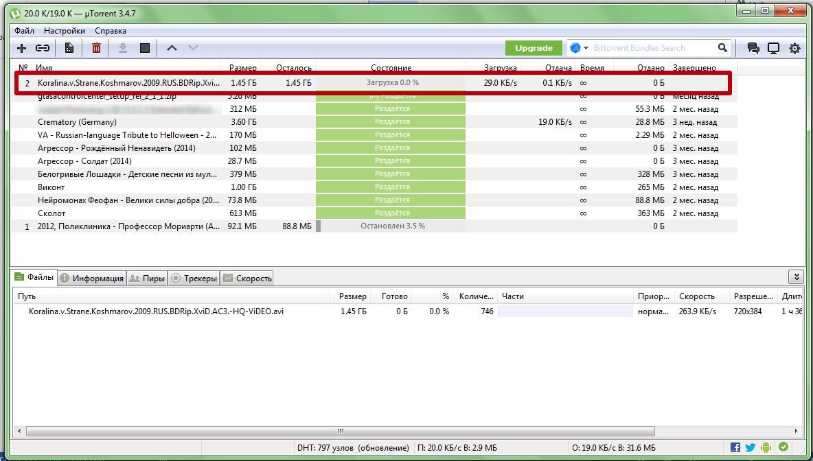Viewport: 813px width, 461px height.
Task: Open the Файл menu
Action: tap(24, 31)
